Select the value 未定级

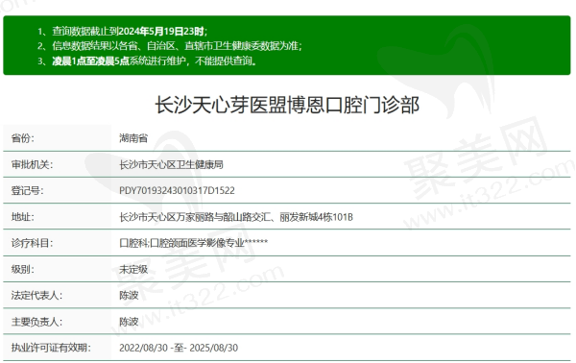[x=133, y=269]
